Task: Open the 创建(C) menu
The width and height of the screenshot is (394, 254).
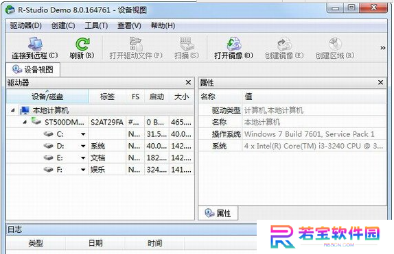Action: click(63, 25)
